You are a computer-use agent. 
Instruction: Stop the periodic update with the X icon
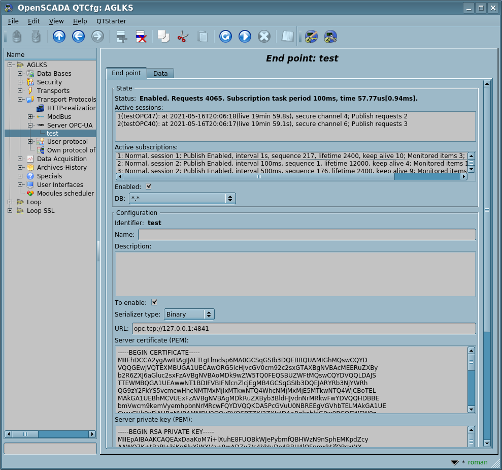point(264,36)
